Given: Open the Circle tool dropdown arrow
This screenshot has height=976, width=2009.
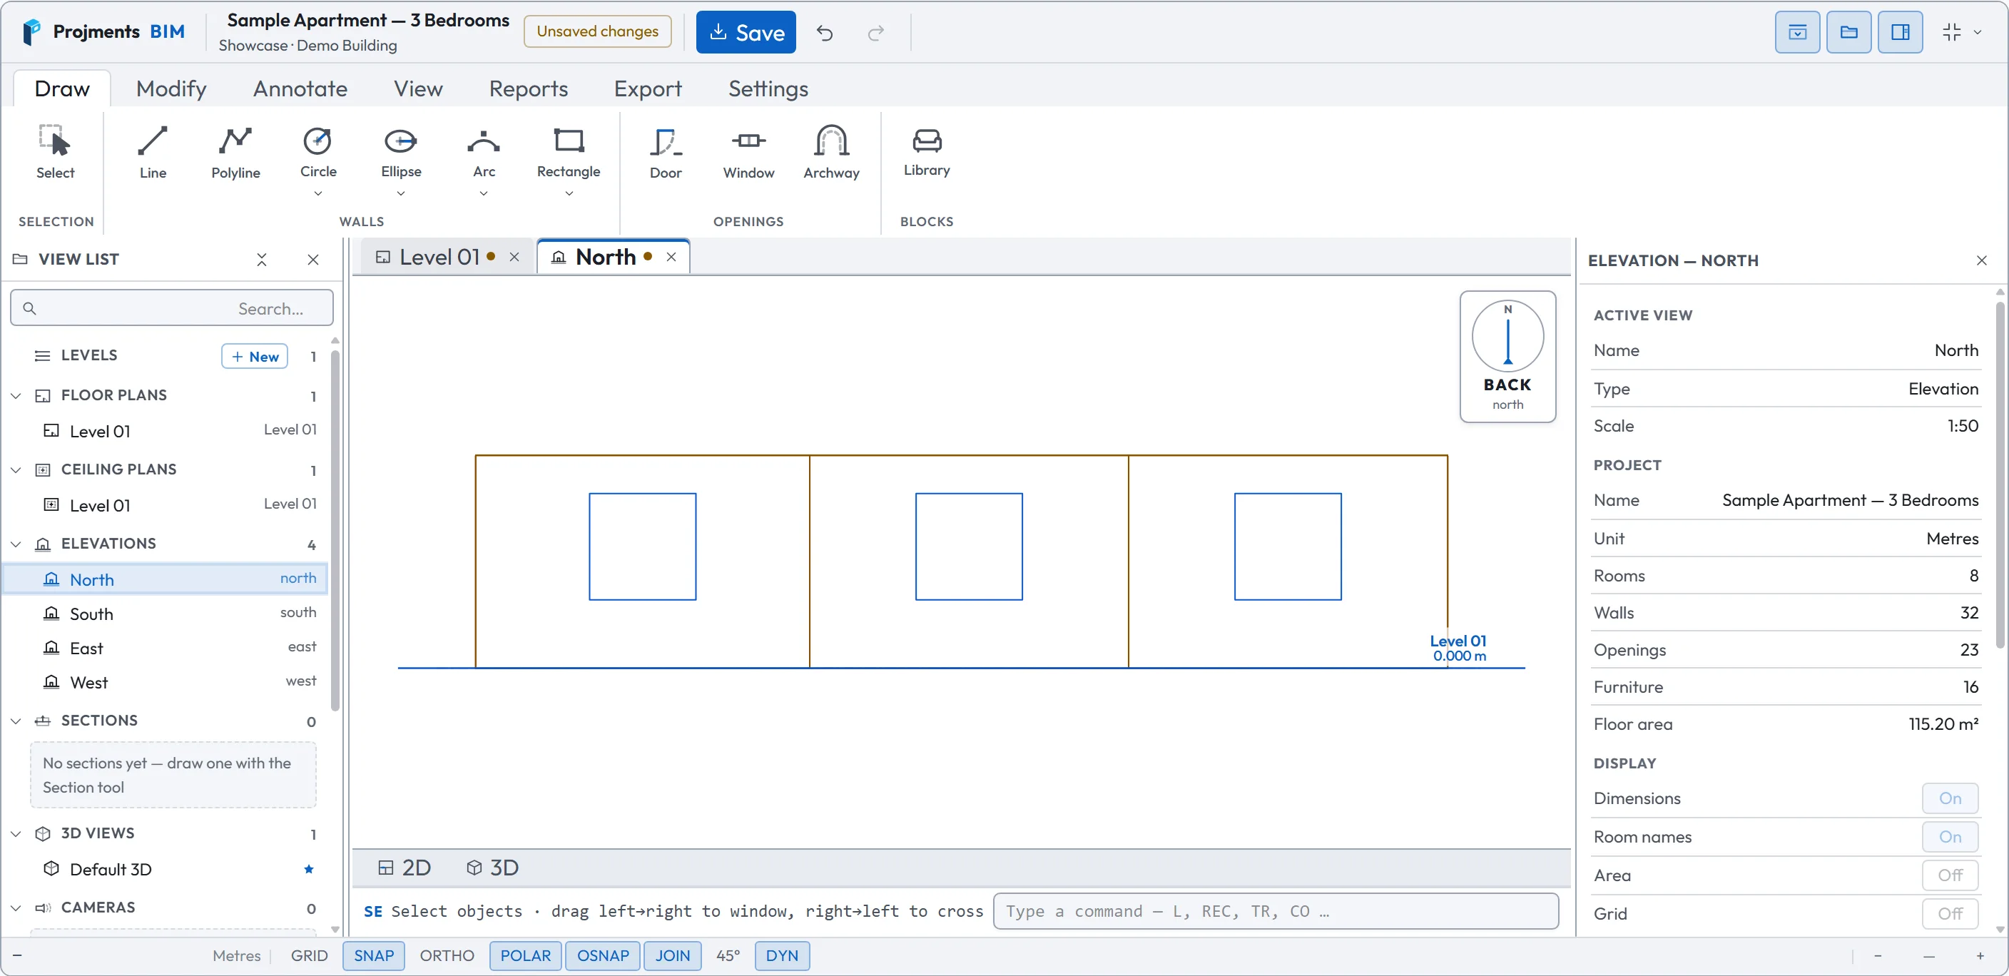Looking at the screenshot, I should (x=318, y=193).
